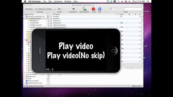Click the Xcode window toolbar toggle pill
The image size is (173, 97).
coord(141,5)
